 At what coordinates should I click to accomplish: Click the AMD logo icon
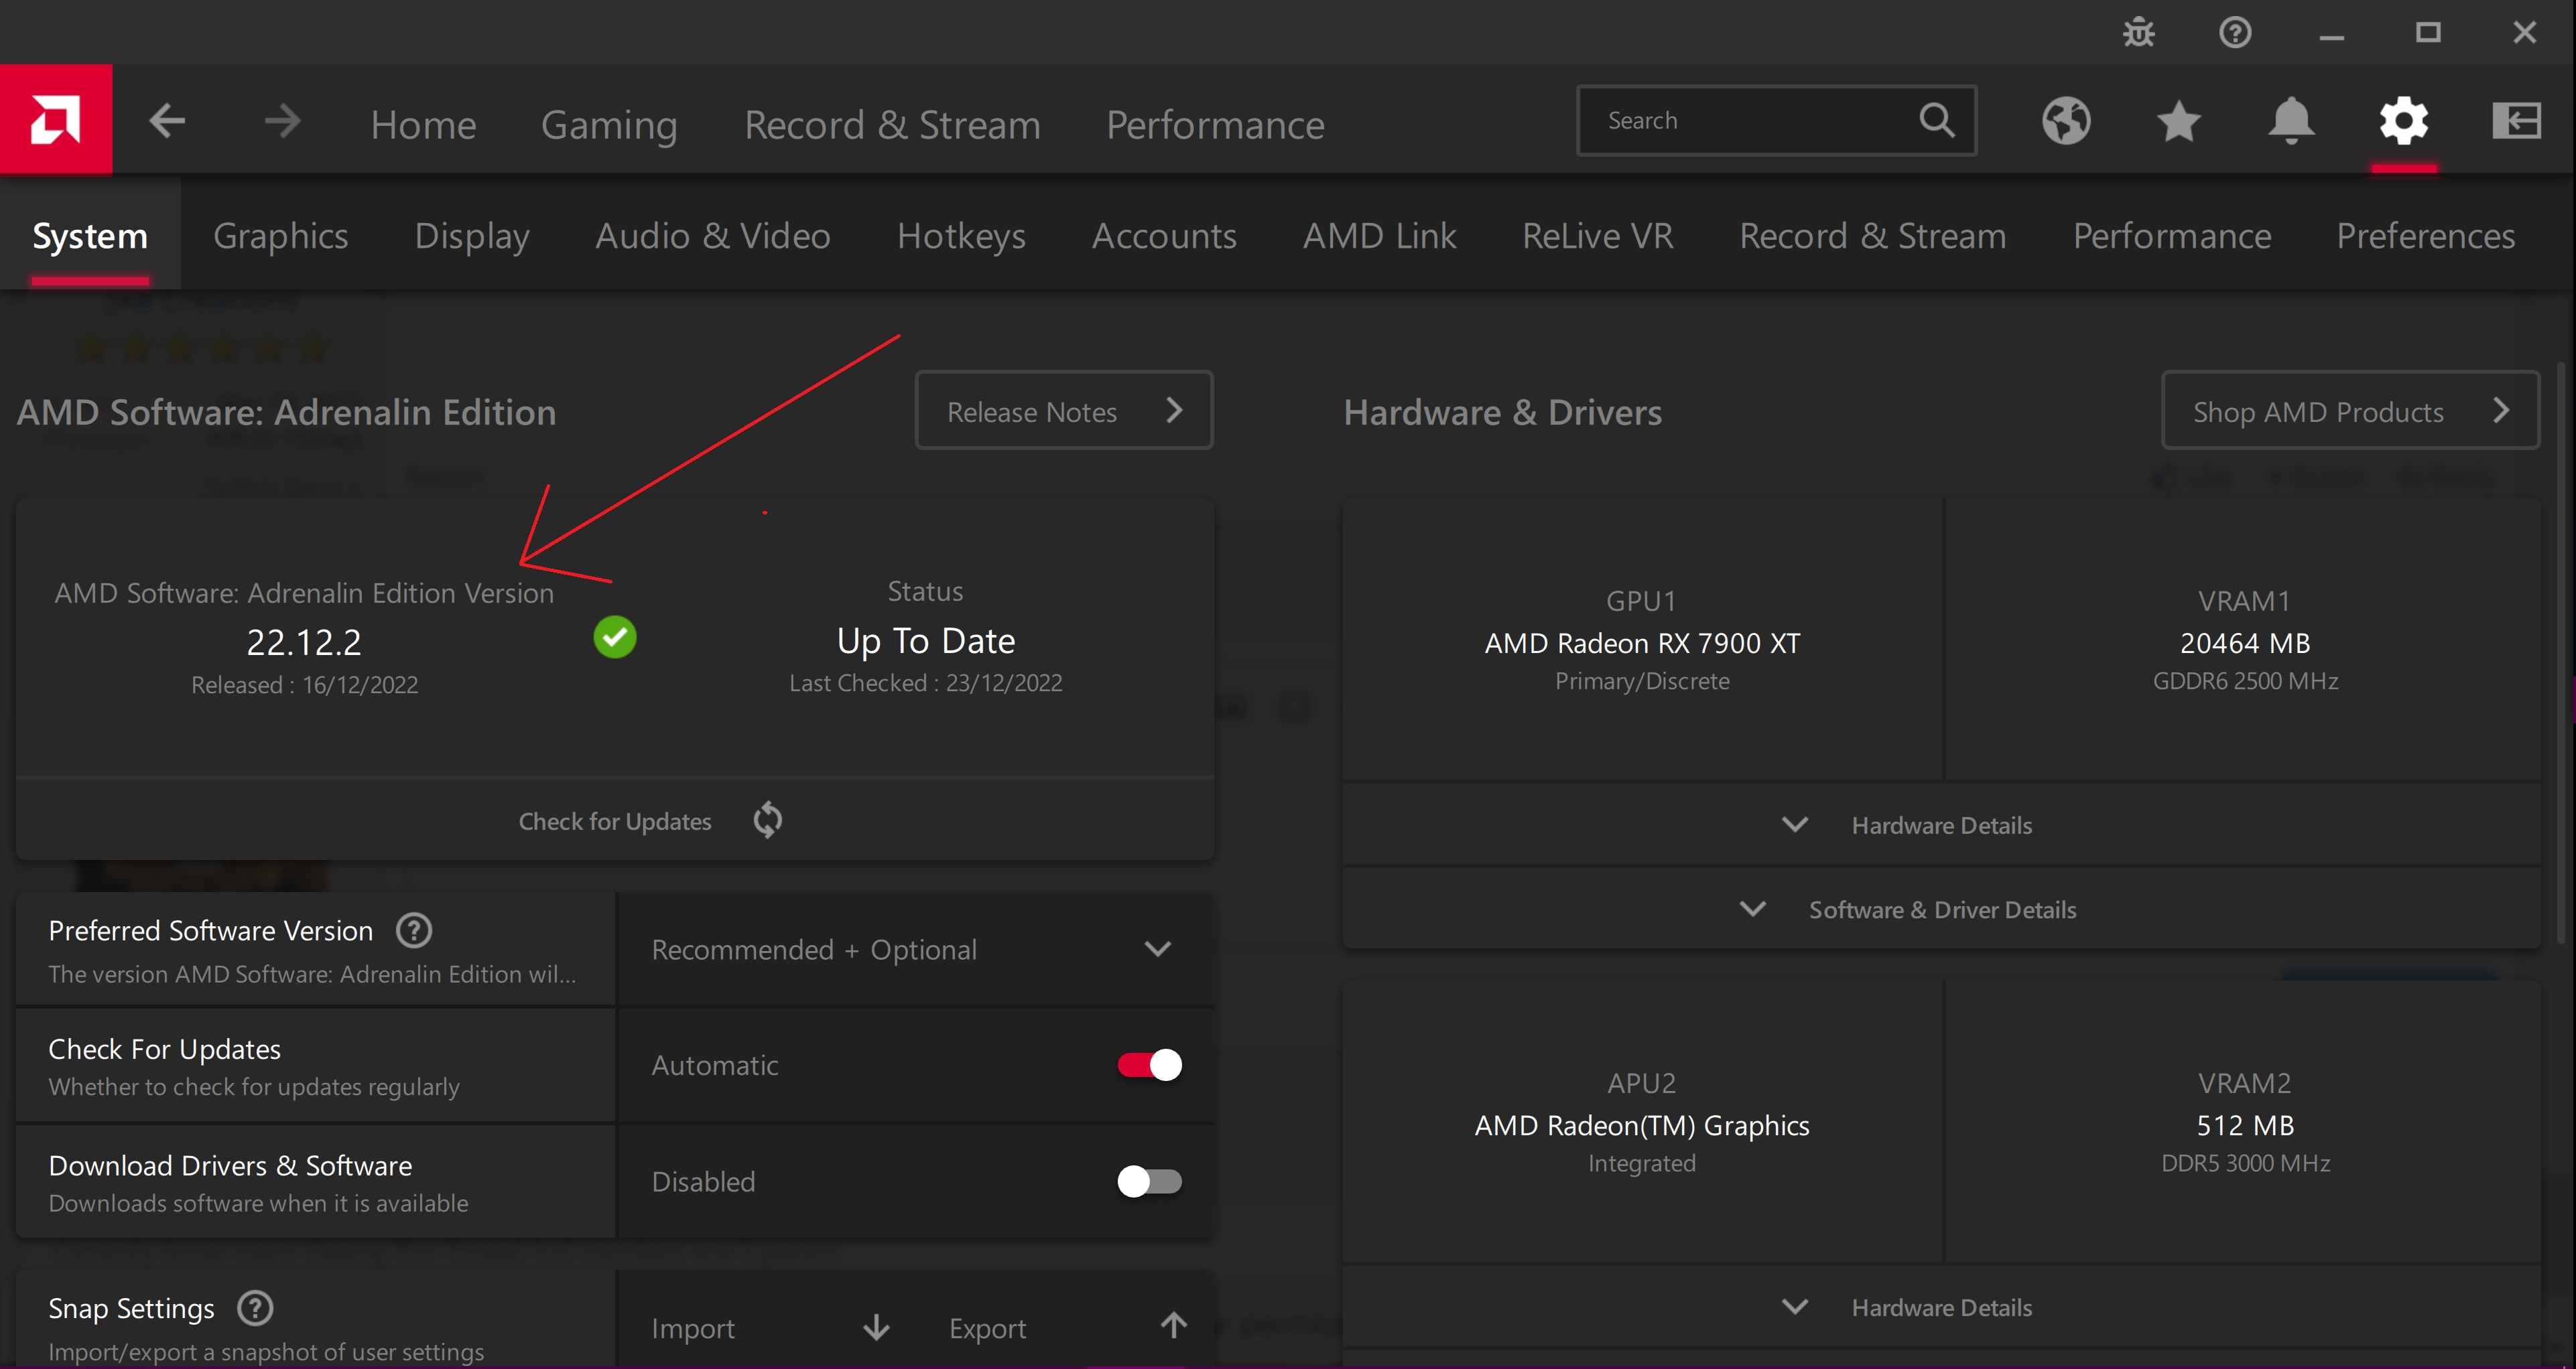click(56, 120)
